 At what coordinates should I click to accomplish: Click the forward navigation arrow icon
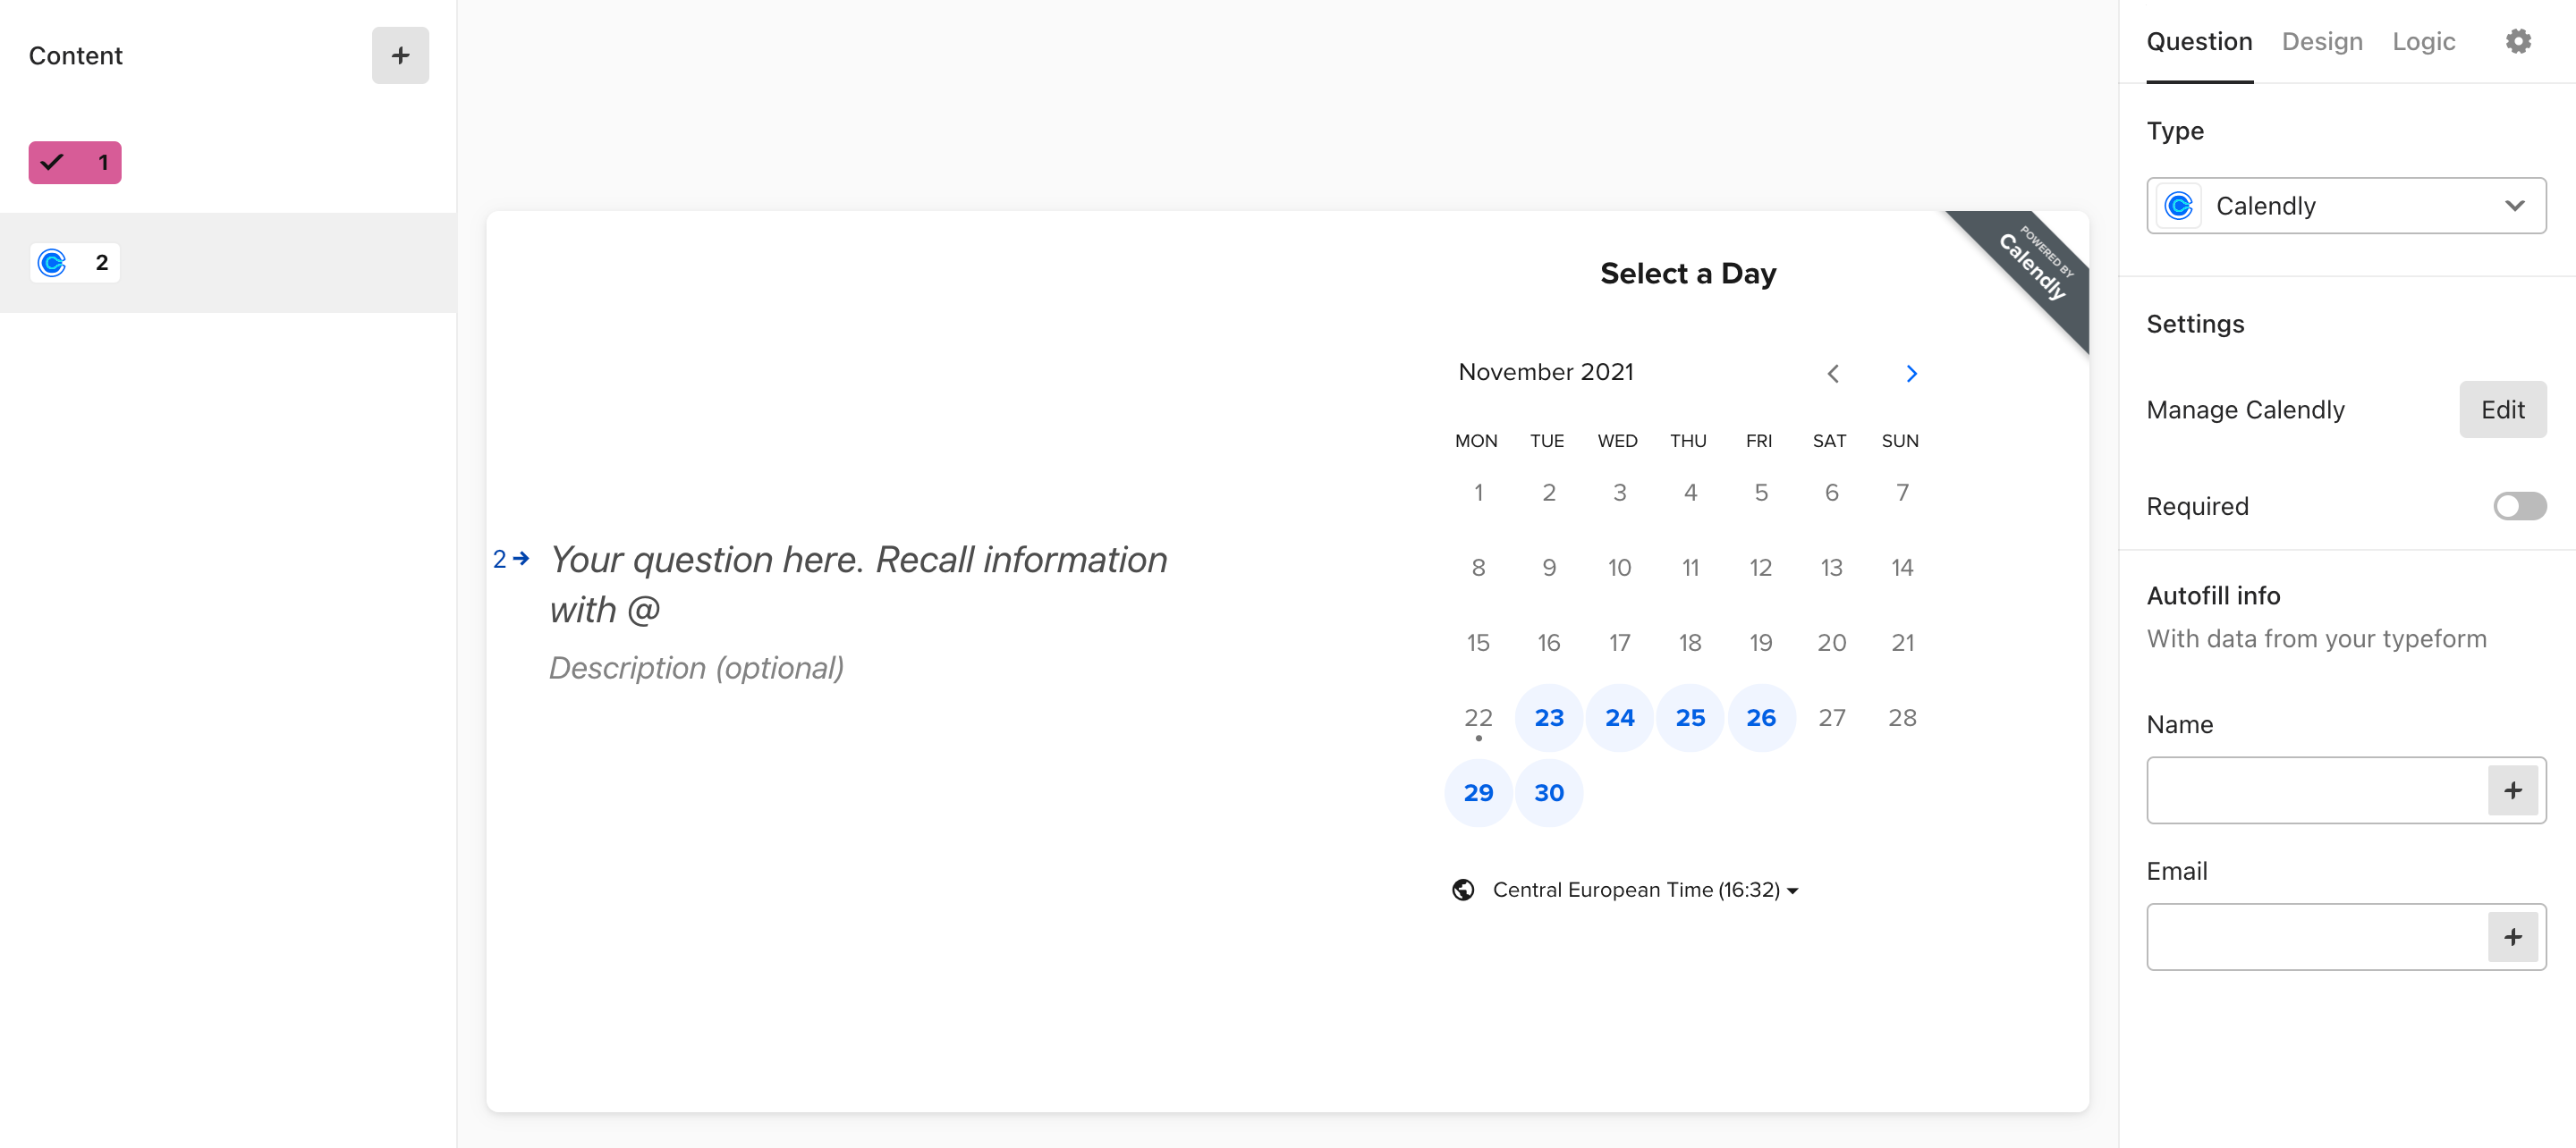[1909, 373]
